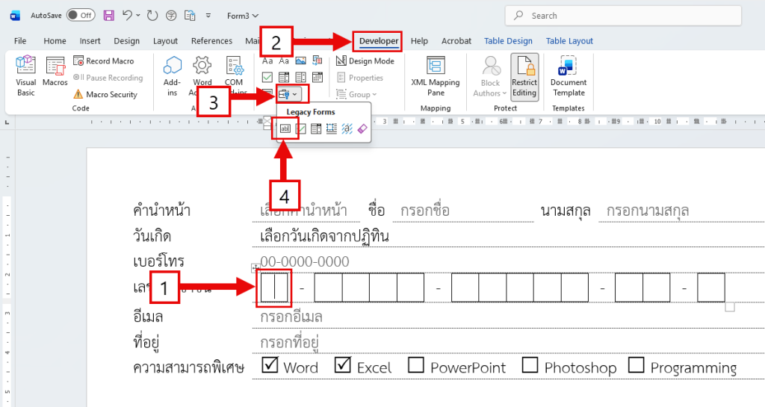Image resolution: width=765 pixels, height=407 pixels.
Task: Insert legacy Check Box Form Field
Action: pyautogui.click(x=300, y=128)
